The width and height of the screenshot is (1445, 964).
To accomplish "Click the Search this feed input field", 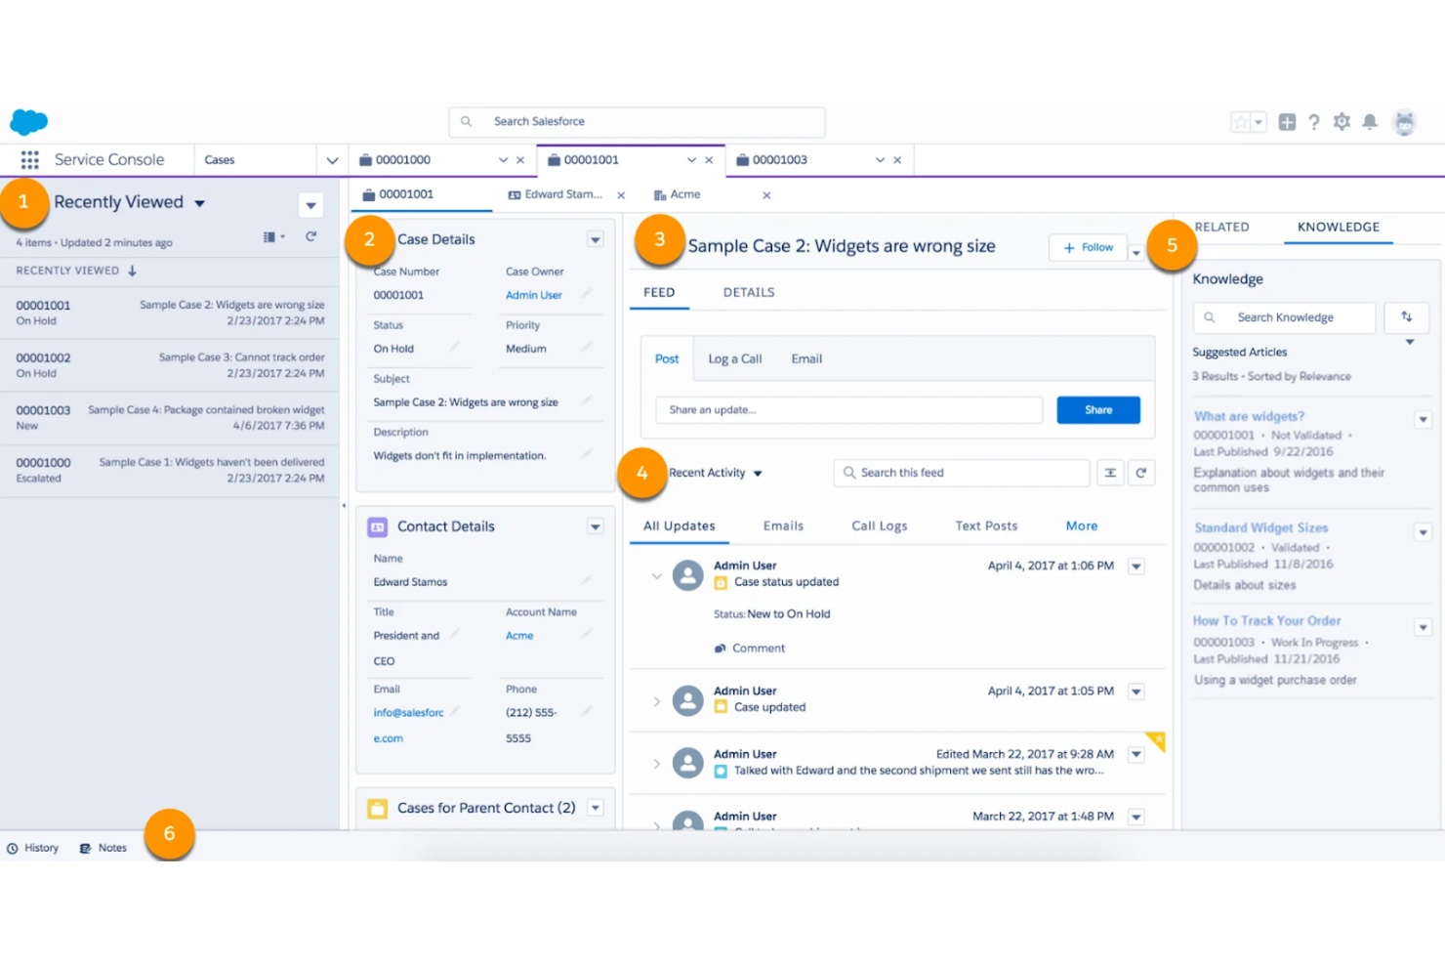I will [962, 473].
